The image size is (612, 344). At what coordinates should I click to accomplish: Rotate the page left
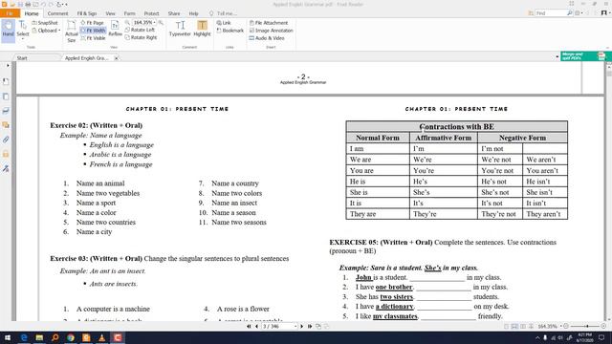[140, 30]
